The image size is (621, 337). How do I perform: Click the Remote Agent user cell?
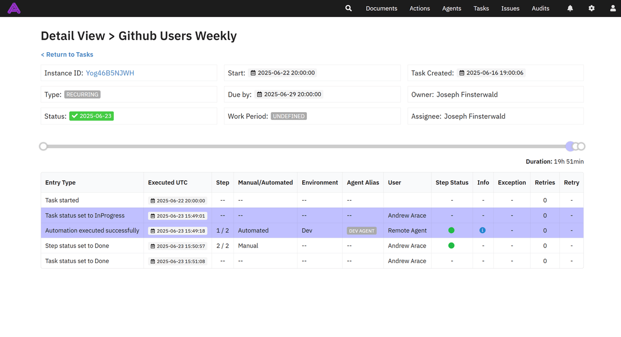[x=407, y=231]
